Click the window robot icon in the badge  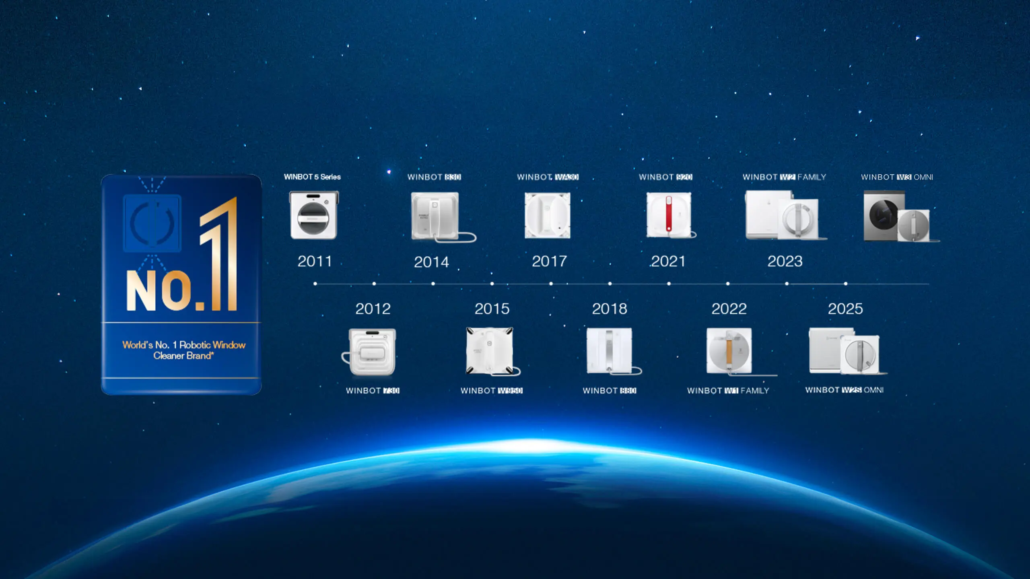(x=152, y=223)
